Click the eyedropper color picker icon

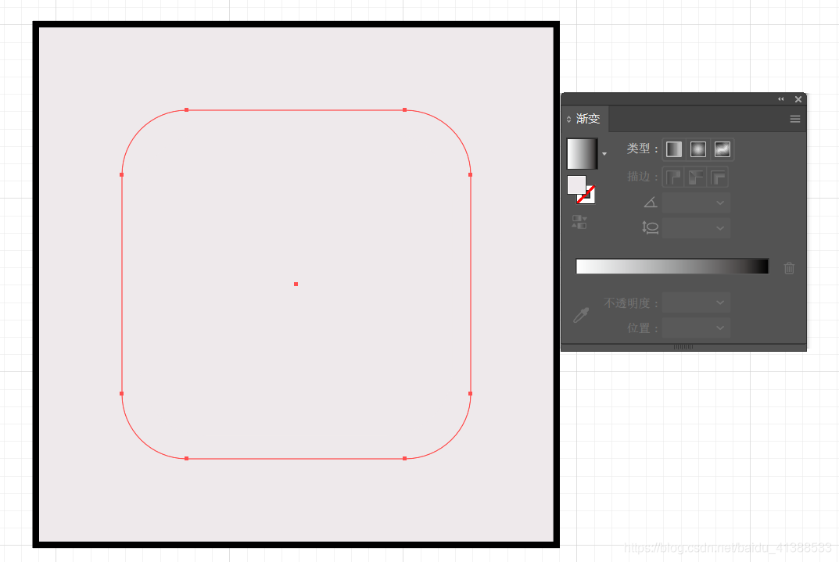tap(581, 315)
